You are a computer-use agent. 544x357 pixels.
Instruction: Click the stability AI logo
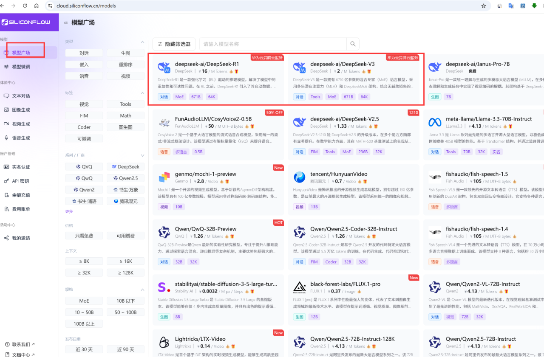164,287
